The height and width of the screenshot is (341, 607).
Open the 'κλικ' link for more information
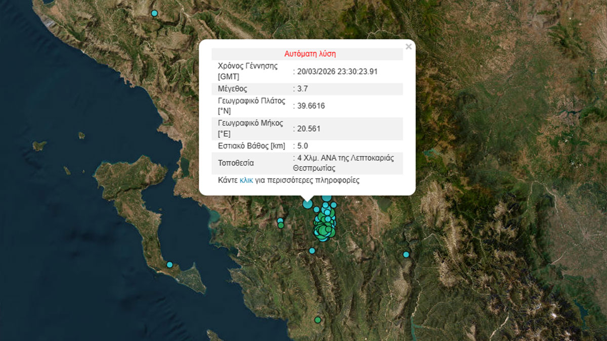pyautogui.click(x=246, y=180)
